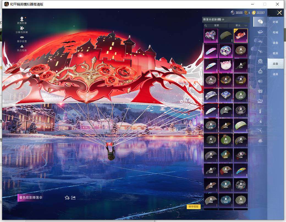Download the 281KB parachute skin

(241, 80)
